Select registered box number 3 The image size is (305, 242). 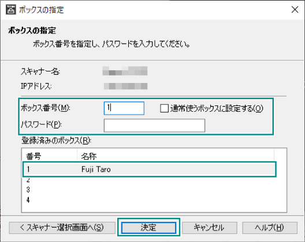tap(28, 190)
